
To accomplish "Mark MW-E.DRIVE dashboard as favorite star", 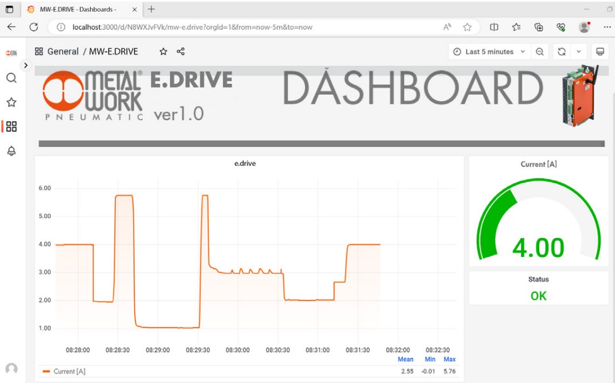I will (x=164, y=52).
